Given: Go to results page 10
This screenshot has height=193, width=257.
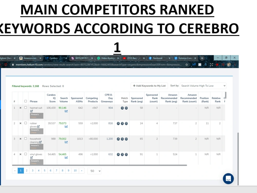Looking at the screenshot, I should tap(75, 171).
